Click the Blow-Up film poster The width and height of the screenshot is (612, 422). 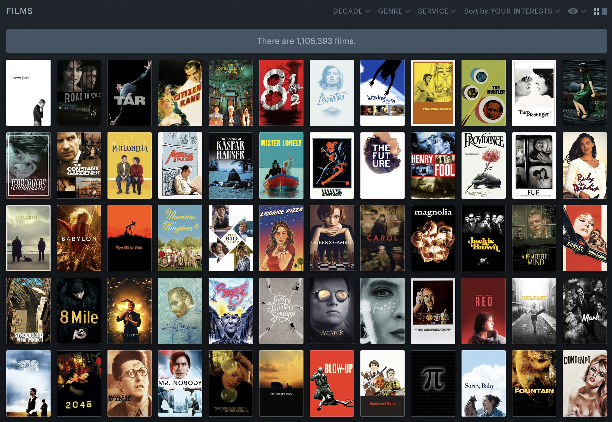pos(332,383)
